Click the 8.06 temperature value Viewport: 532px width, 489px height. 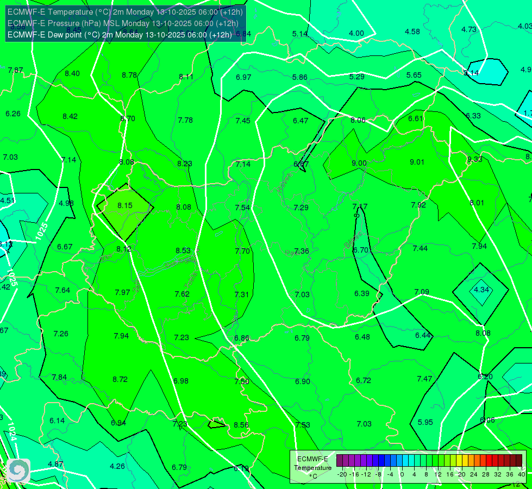(358, 120)
